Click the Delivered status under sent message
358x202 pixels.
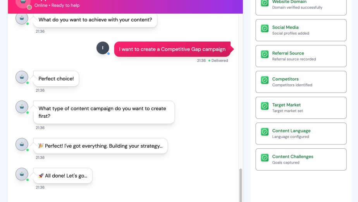coord(219,61)
